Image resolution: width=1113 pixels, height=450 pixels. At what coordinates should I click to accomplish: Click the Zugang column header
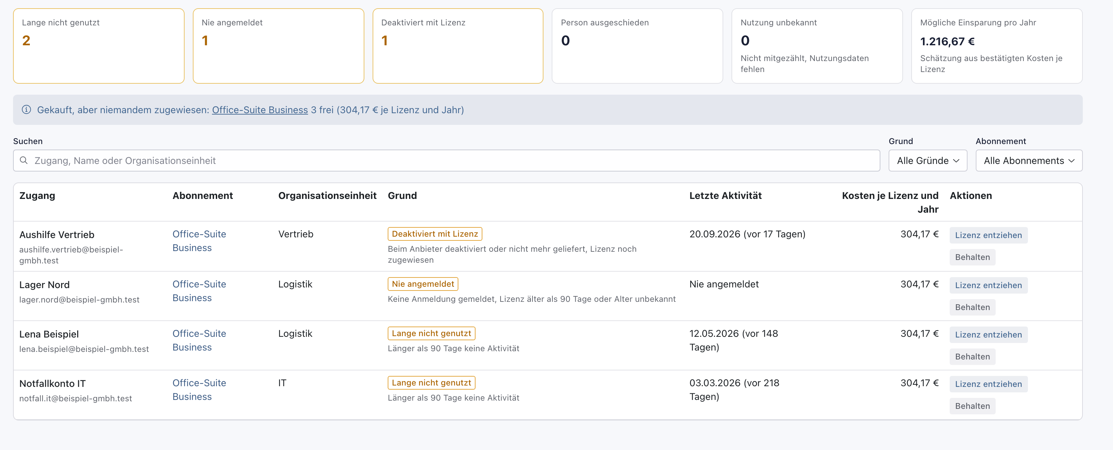click(37, 196)
